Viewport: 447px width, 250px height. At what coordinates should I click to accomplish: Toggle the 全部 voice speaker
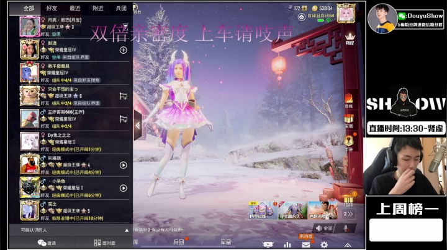[324, 228]
